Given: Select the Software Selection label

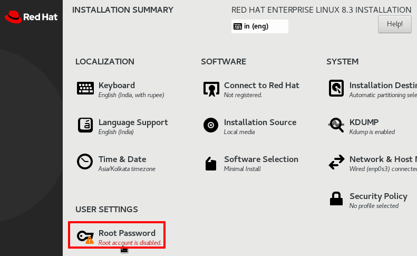Looking at the screenshot, I should [261, 159].
